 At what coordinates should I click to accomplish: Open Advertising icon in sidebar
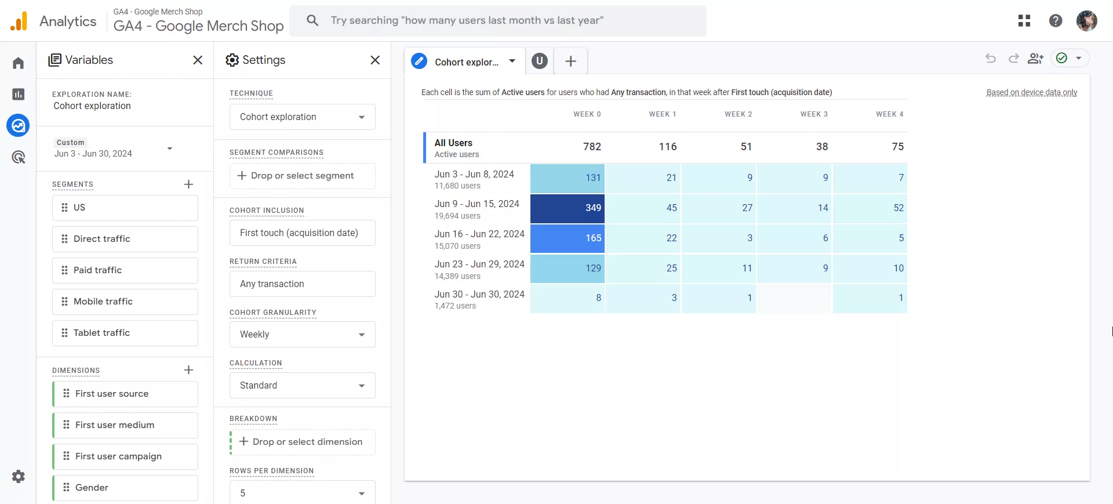point(19,157)
